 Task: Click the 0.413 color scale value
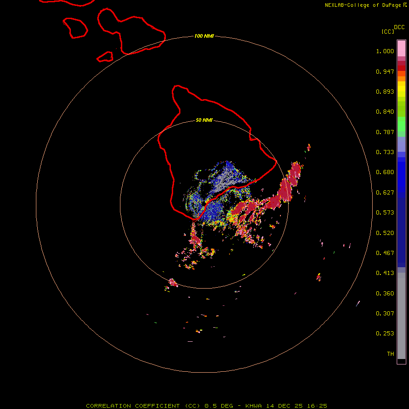click(x=385, y=273)
